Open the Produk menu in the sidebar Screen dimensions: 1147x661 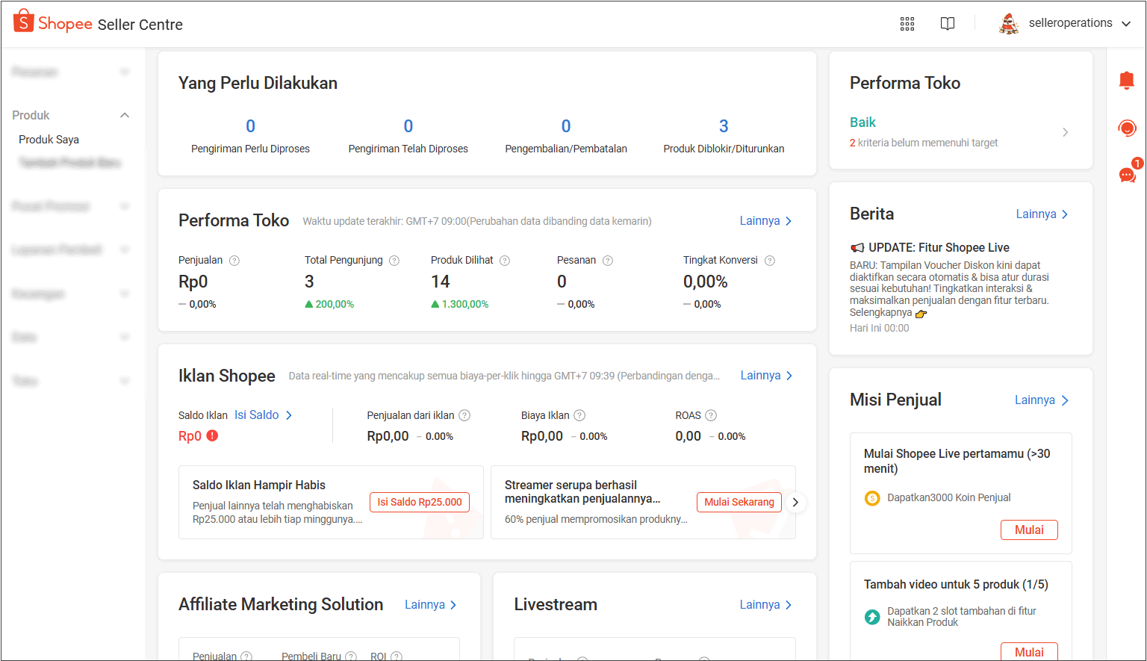pos(31,115)
